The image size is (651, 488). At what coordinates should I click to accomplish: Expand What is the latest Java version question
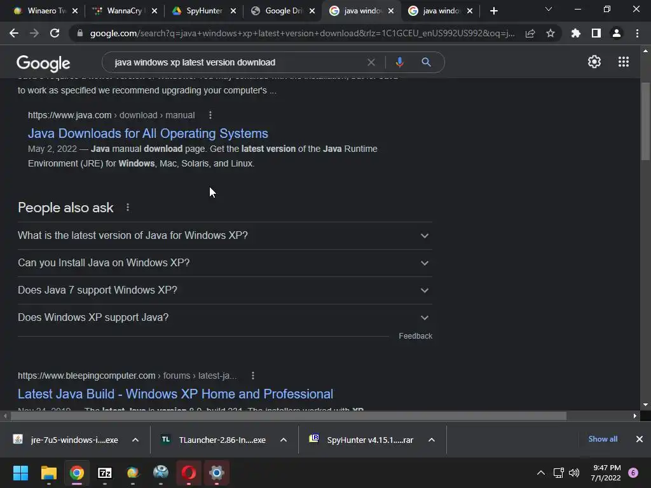click(x=224, y=235)
